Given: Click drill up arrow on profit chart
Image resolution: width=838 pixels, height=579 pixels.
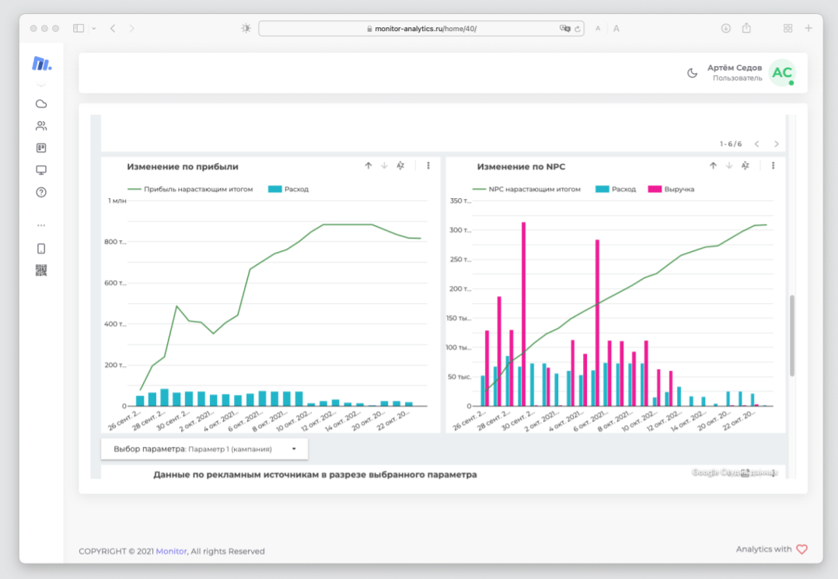Looking at the screenshot, I should pos(368,166).
